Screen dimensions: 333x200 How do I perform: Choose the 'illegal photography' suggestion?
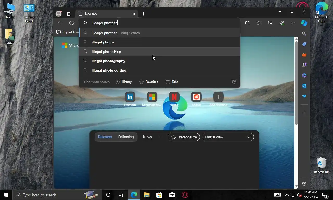coord(159,61)
